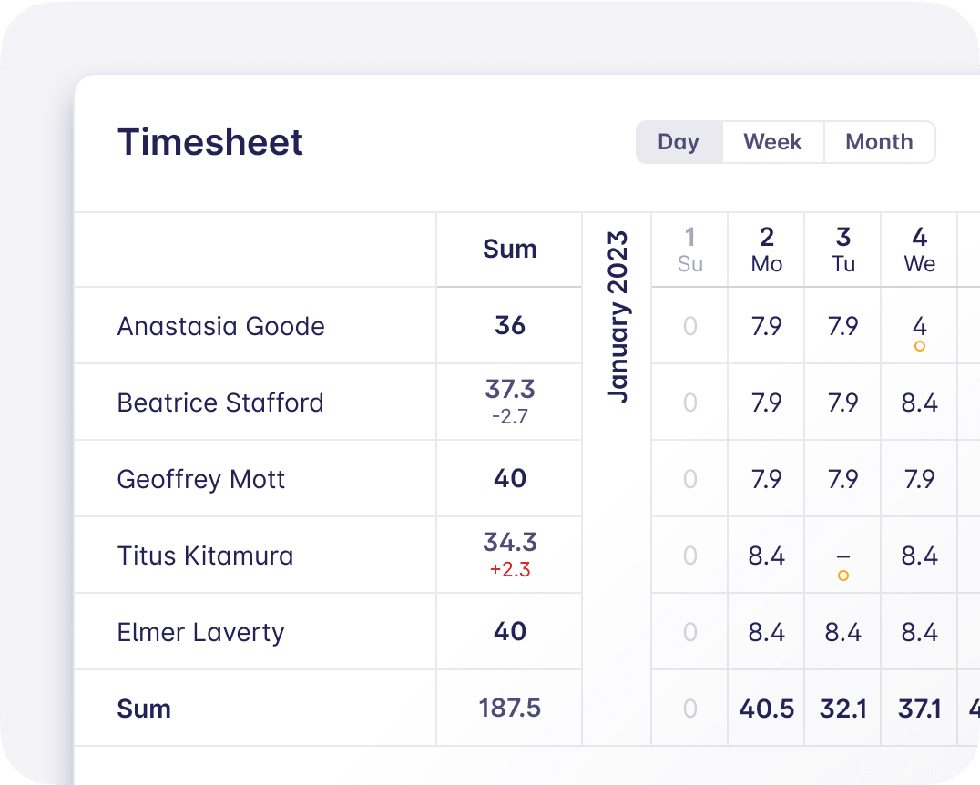
Task: Click the Monday January 2 column header
Action: (766, 250)
